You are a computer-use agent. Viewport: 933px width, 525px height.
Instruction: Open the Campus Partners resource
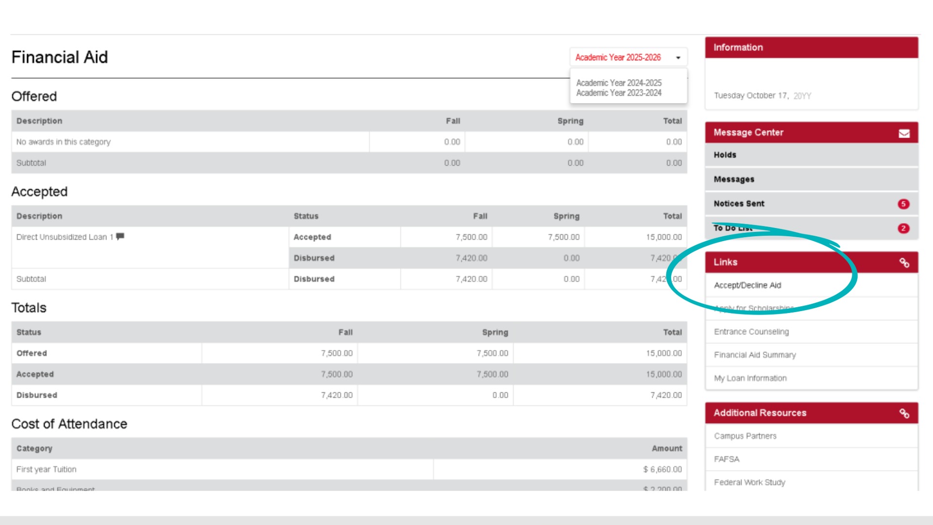click(744, 436)
